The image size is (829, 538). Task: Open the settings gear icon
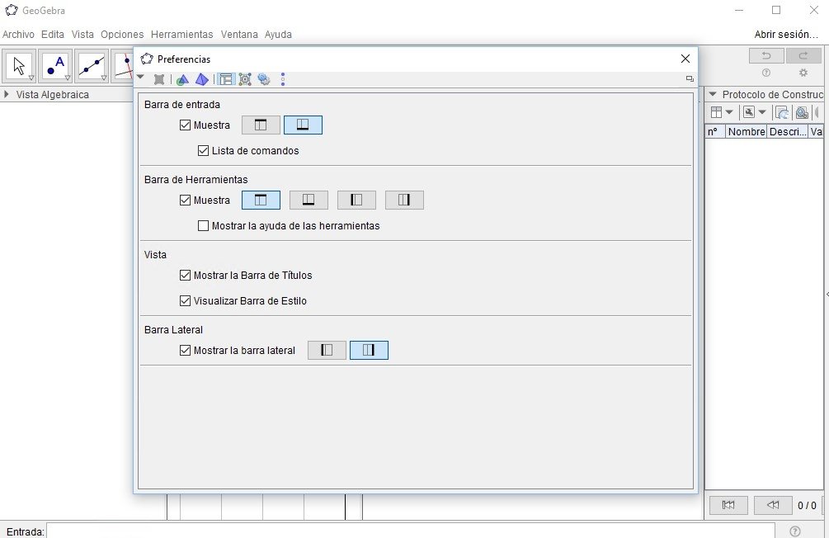[x=803, y=73]
